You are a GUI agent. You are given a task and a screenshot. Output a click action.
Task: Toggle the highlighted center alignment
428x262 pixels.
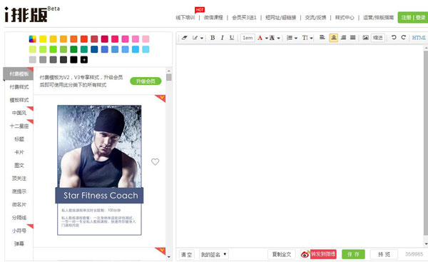[334, 38]
